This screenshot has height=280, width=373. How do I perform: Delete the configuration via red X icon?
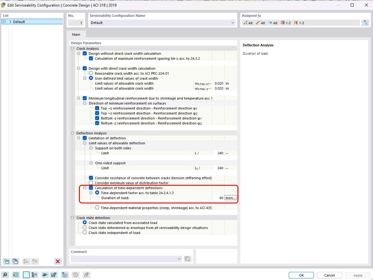pos(58,261)
